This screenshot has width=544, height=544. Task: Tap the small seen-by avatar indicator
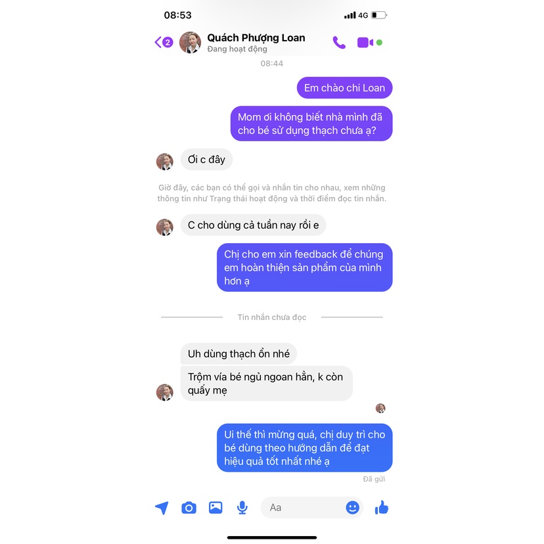click(380, 409)
